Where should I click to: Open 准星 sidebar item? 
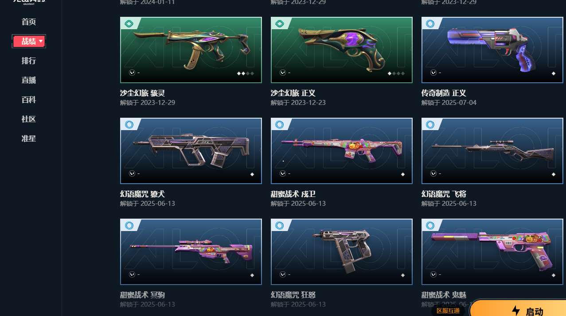tap(29, 139)
